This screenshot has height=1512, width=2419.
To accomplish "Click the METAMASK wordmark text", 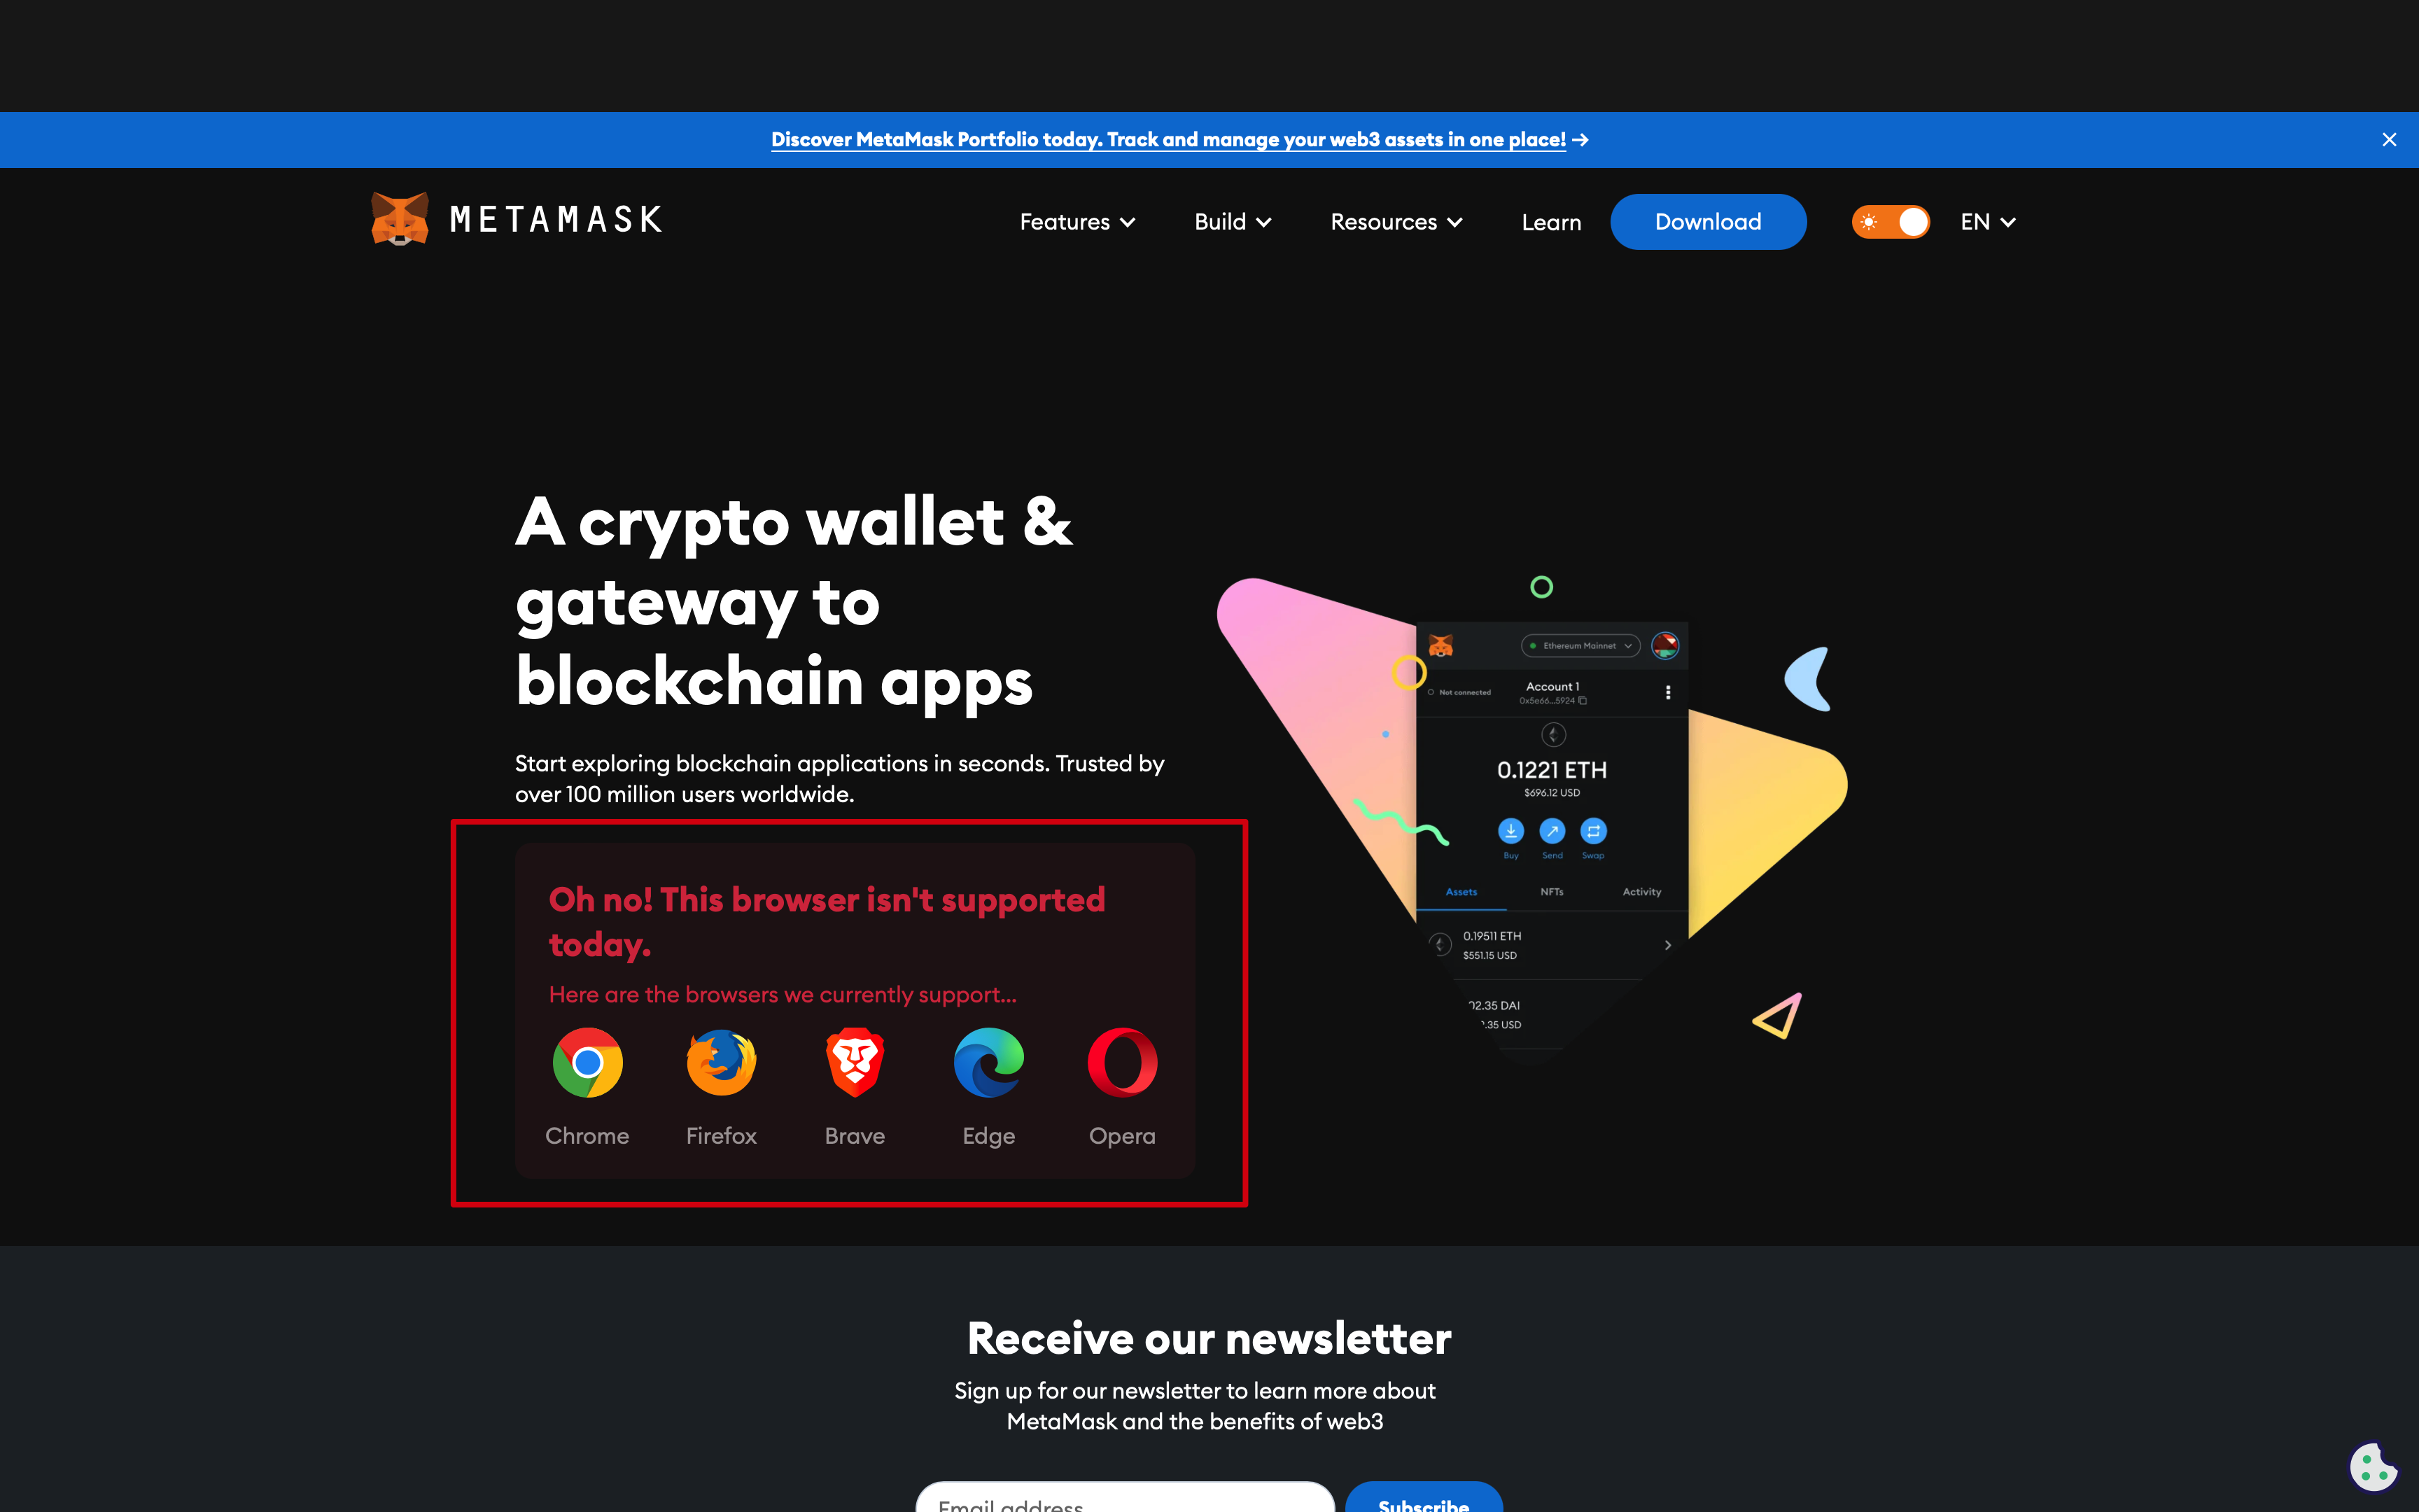I will point(556,219).
